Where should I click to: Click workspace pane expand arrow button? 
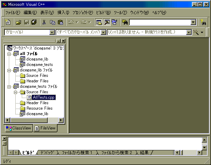[59, 41]
